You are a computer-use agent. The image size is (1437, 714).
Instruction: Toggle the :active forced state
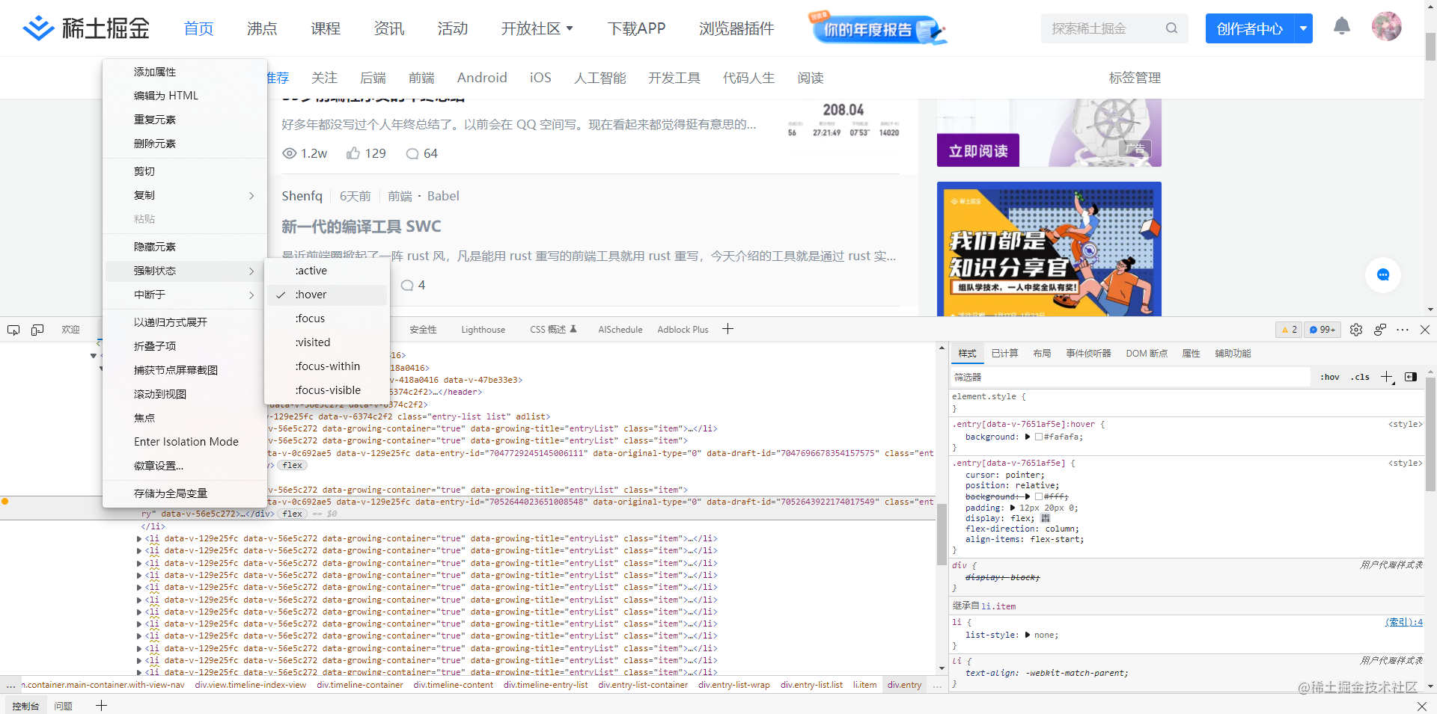[327, 271]
